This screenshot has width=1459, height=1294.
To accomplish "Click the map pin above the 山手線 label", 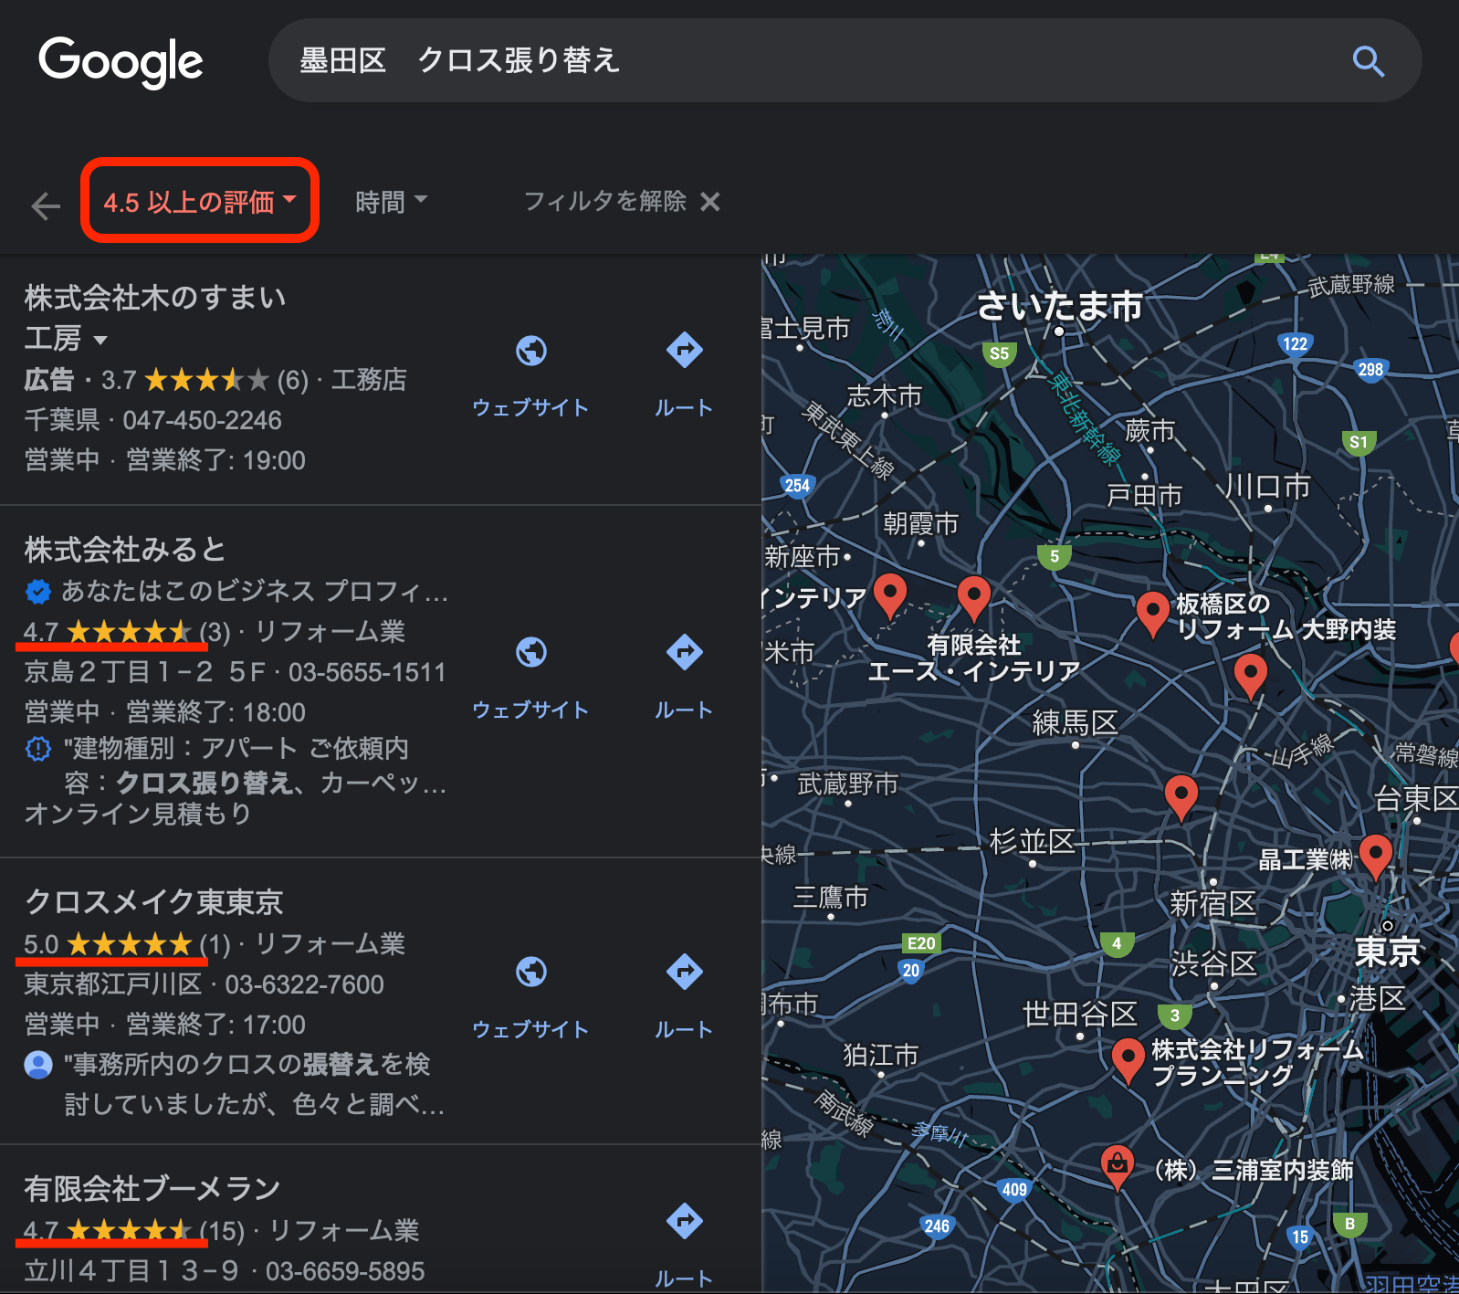I will [x=1250, y=677].
